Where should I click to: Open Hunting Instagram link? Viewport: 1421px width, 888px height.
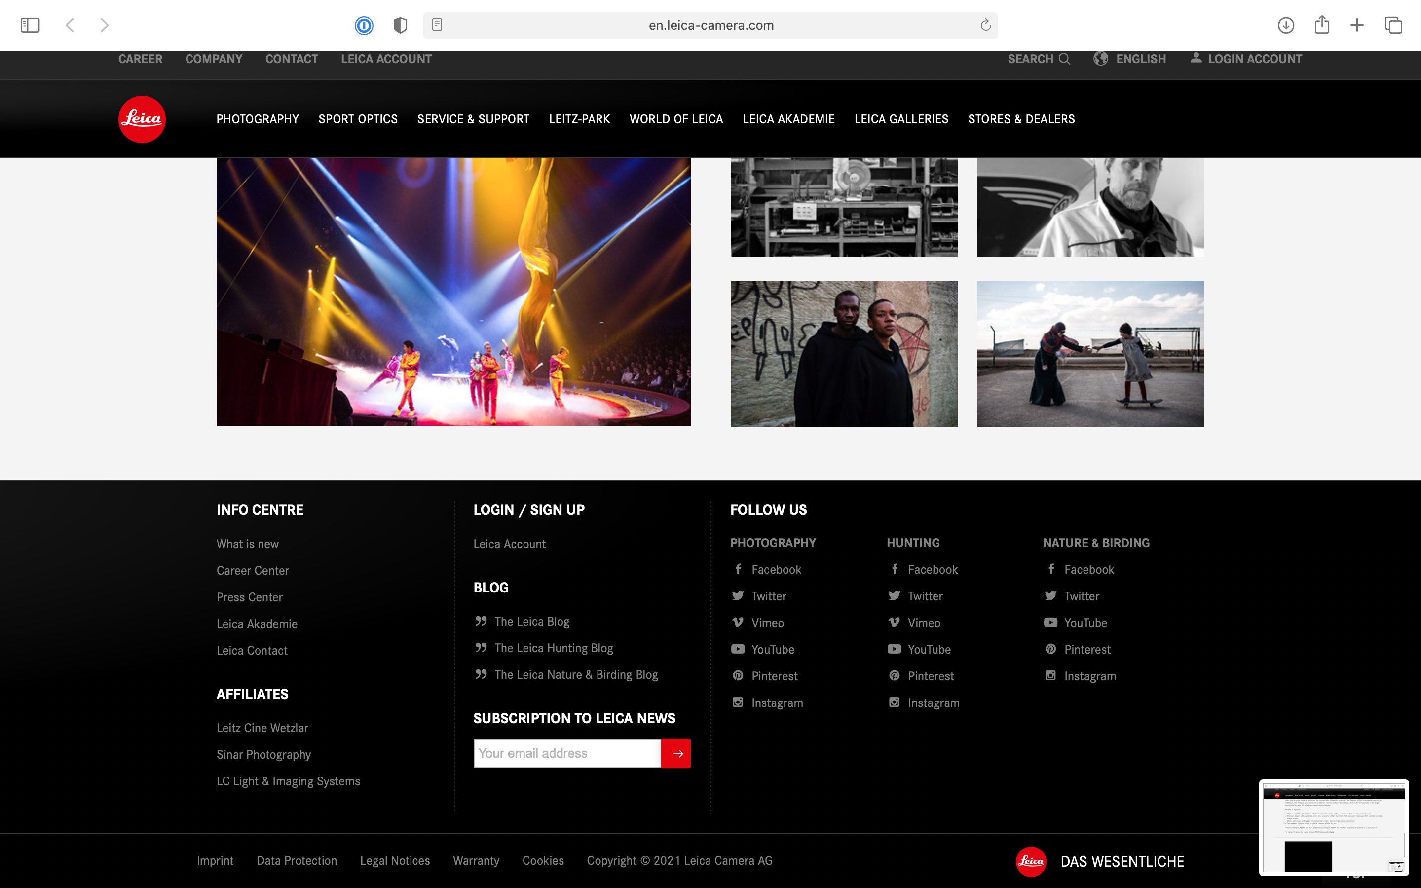[924, 703]
